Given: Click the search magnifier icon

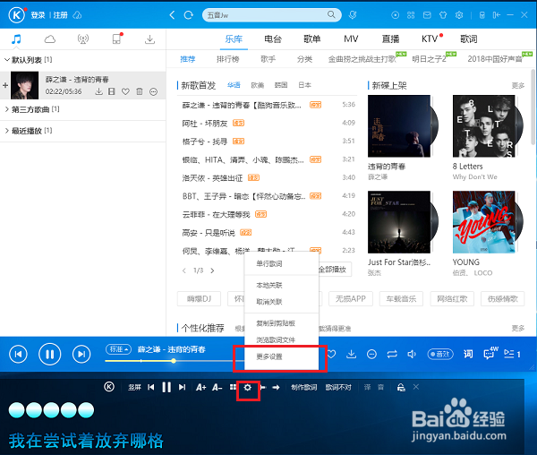Looking at the screenshot, I should click(x=331, y=14).
